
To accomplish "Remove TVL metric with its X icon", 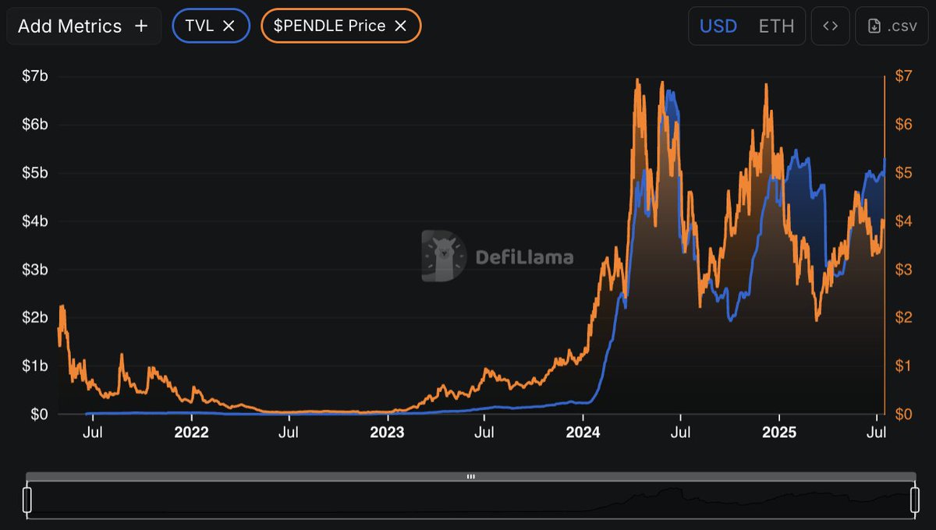I will [229, 26].
